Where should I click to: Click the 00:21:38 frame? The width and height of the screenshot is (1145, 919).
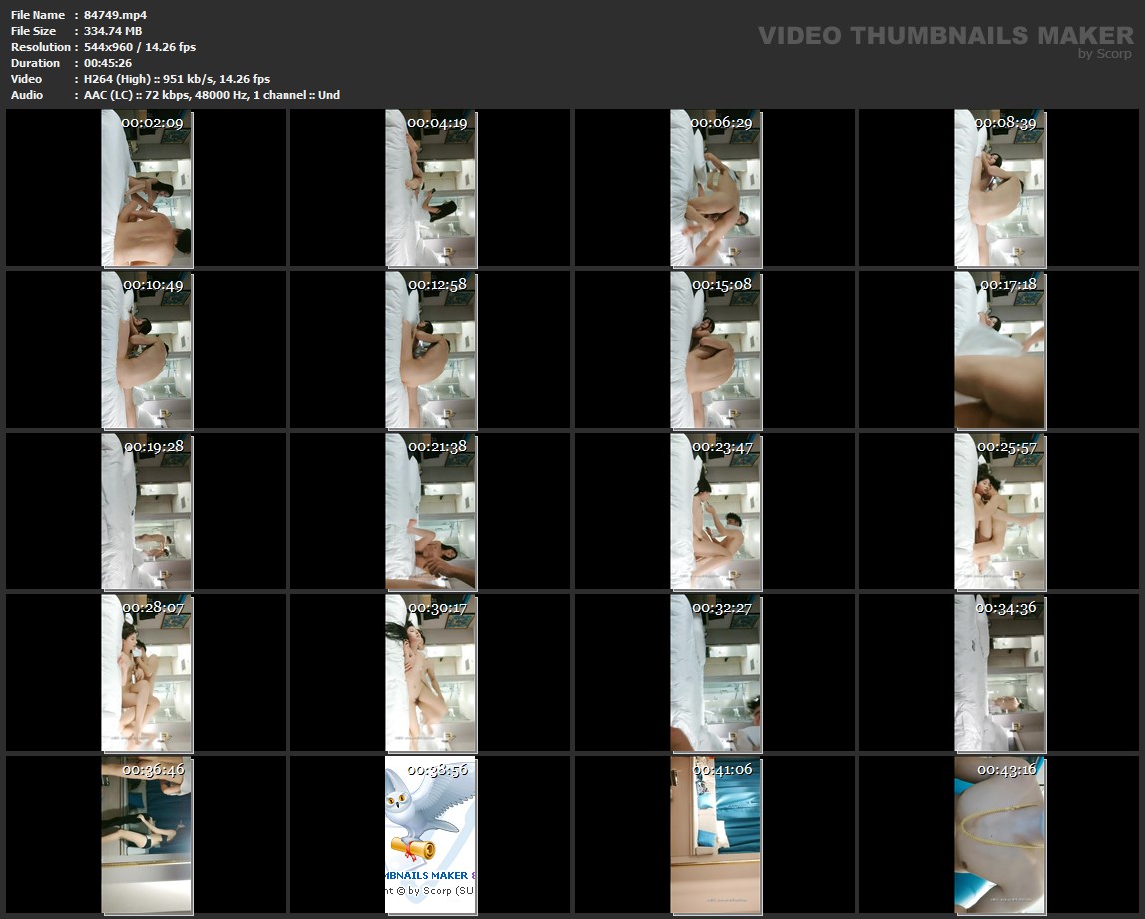point(430,511)
